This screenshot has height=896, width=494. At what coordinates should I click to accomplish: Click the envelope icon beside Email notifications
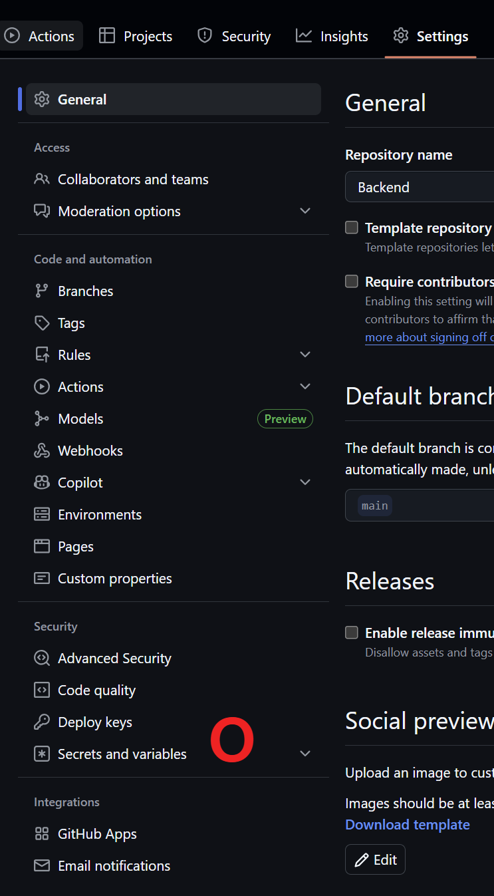pos(42,866)
